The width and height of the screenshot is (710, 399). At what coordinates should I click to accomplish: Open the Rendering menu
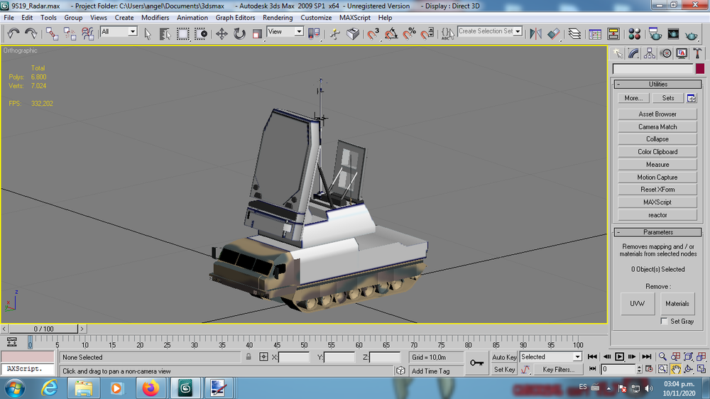pos(278,18)
